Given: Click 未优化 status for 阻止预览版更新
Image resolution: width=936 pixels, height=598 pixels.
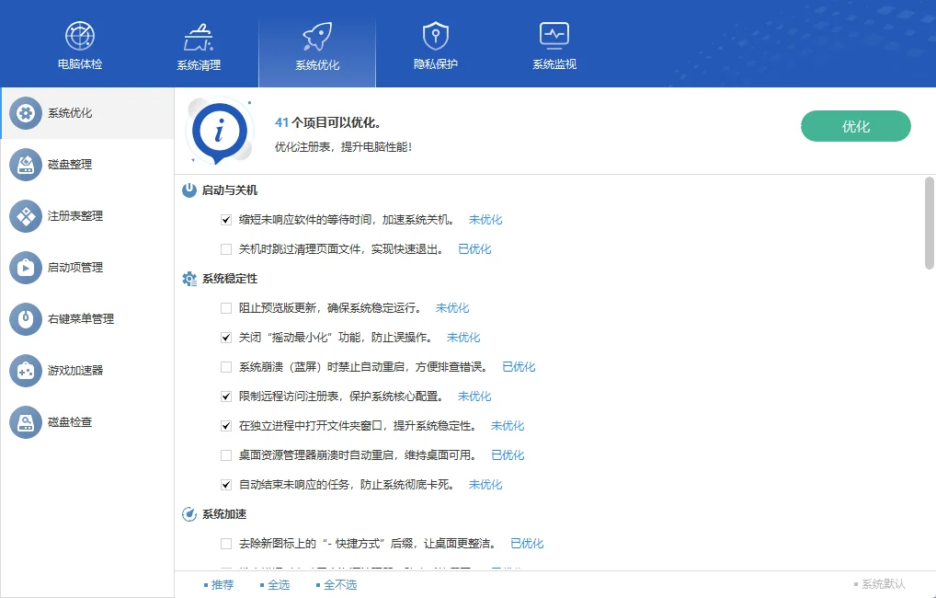Looking at the screenshot, I should (x=452, y=308).
